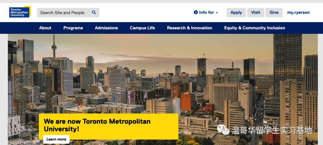Open the Admissions menu

click(x=106, y=28)
